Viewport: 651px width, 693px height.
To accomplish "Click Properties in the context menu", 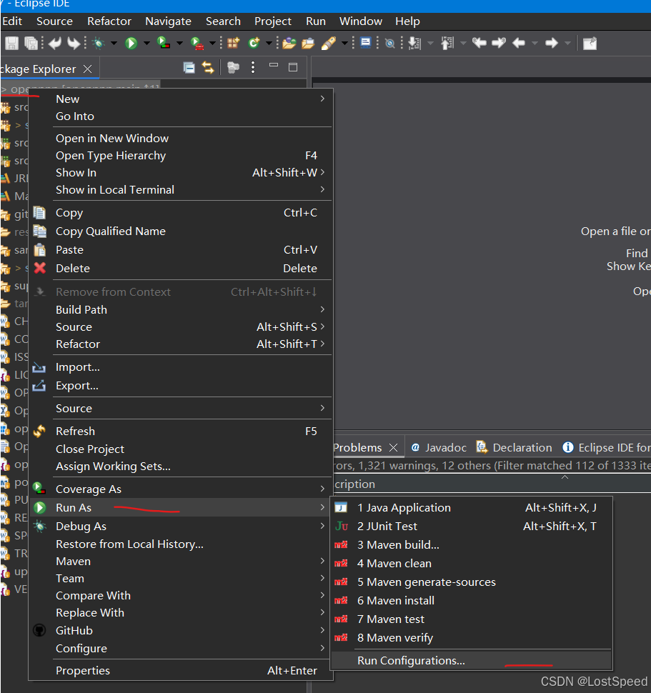I will pos(180,670).
